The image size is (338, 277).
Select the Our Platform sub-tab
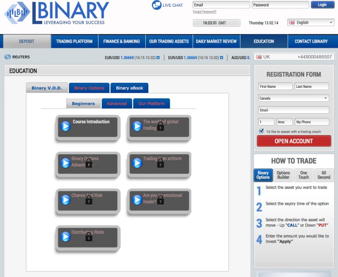152,103
